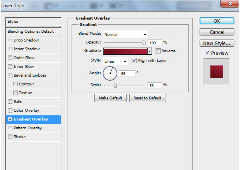The height and width of the screenshot is (170, 240).
Task: Disable the Preview checkbox
Action: click(x=207, y=53)
